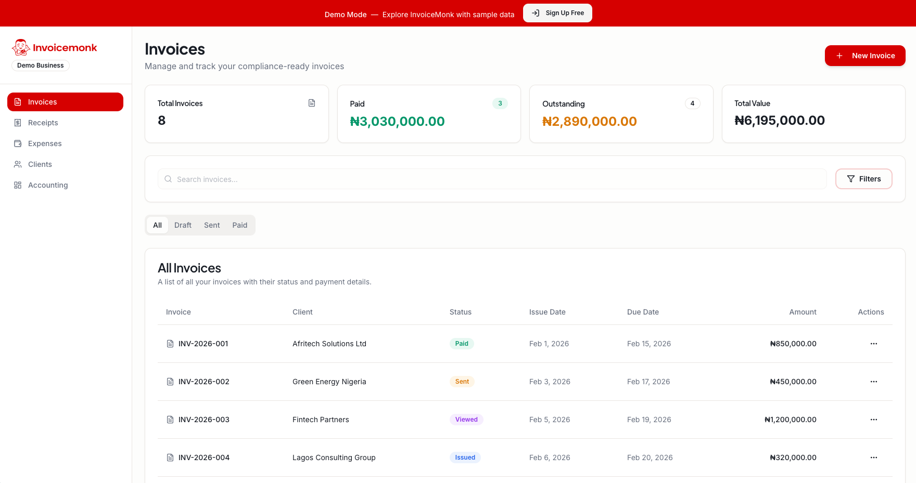The image size is (916, 483).
Task: Click the Demo Business badge
Action: tap(41, 66)
